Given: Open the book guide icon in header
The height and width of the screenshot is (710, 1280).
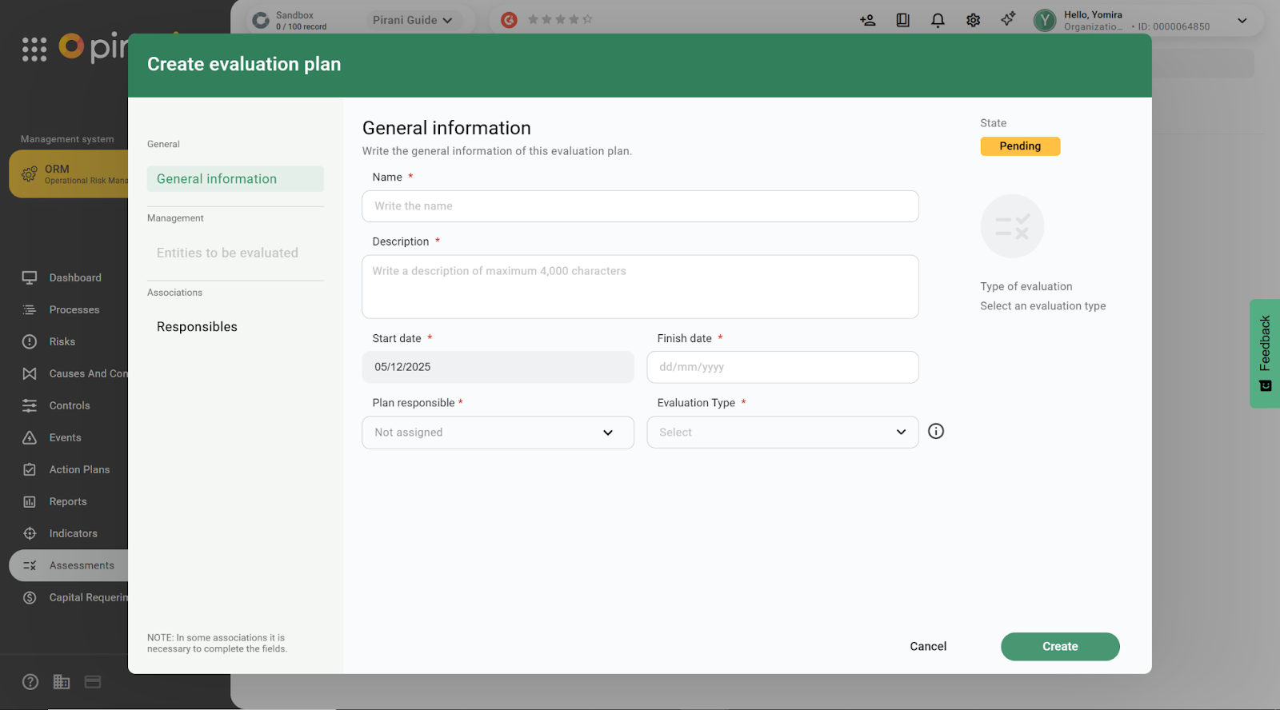Looking at the screenshot, I should coord(902,21).
